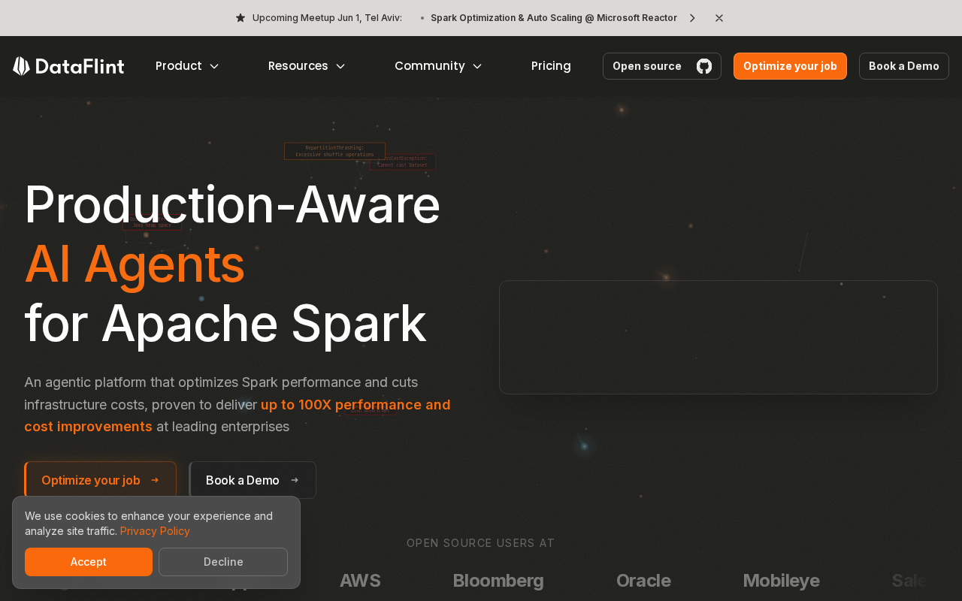Click orange Optimize your job header button
This screenshot has width=962, height=601.
pyautogui.click(x=790, y=66)
